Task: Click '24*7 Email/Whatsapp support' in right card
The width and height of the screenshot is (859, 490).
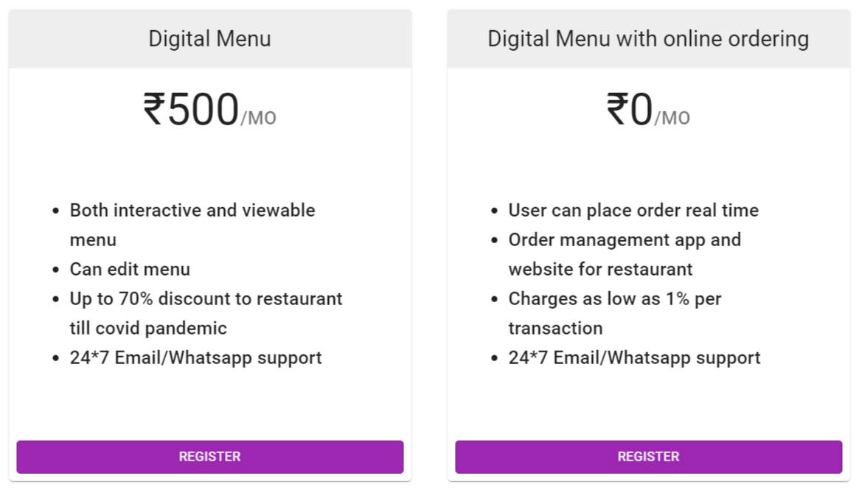Action: [634, 357]
